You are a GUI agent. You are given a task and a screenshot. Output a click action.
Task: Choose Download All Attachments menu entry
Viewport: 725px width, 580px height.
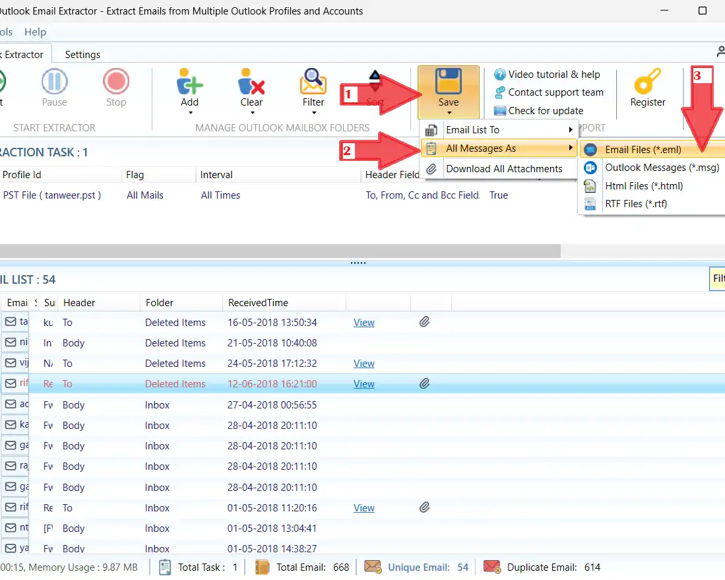tap(499, 169)
